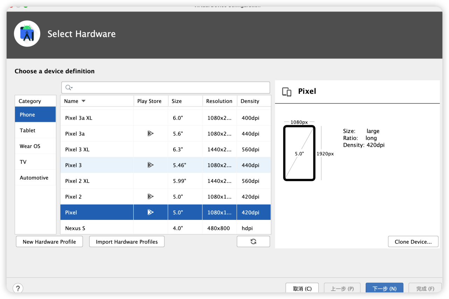Select the Phone category

click(x=35, y=114)
